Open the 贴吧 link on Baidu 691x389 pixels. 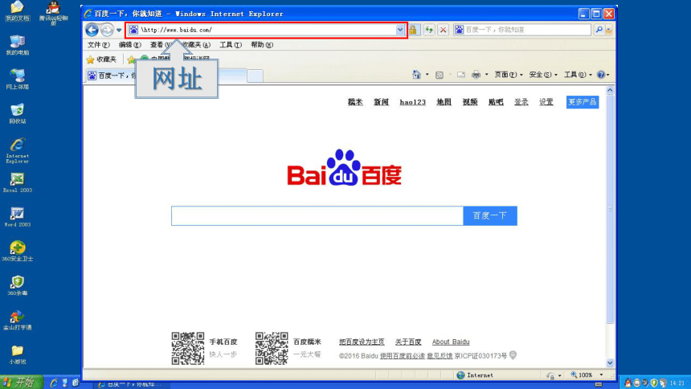pyautogui.click(x=496, y=102)
